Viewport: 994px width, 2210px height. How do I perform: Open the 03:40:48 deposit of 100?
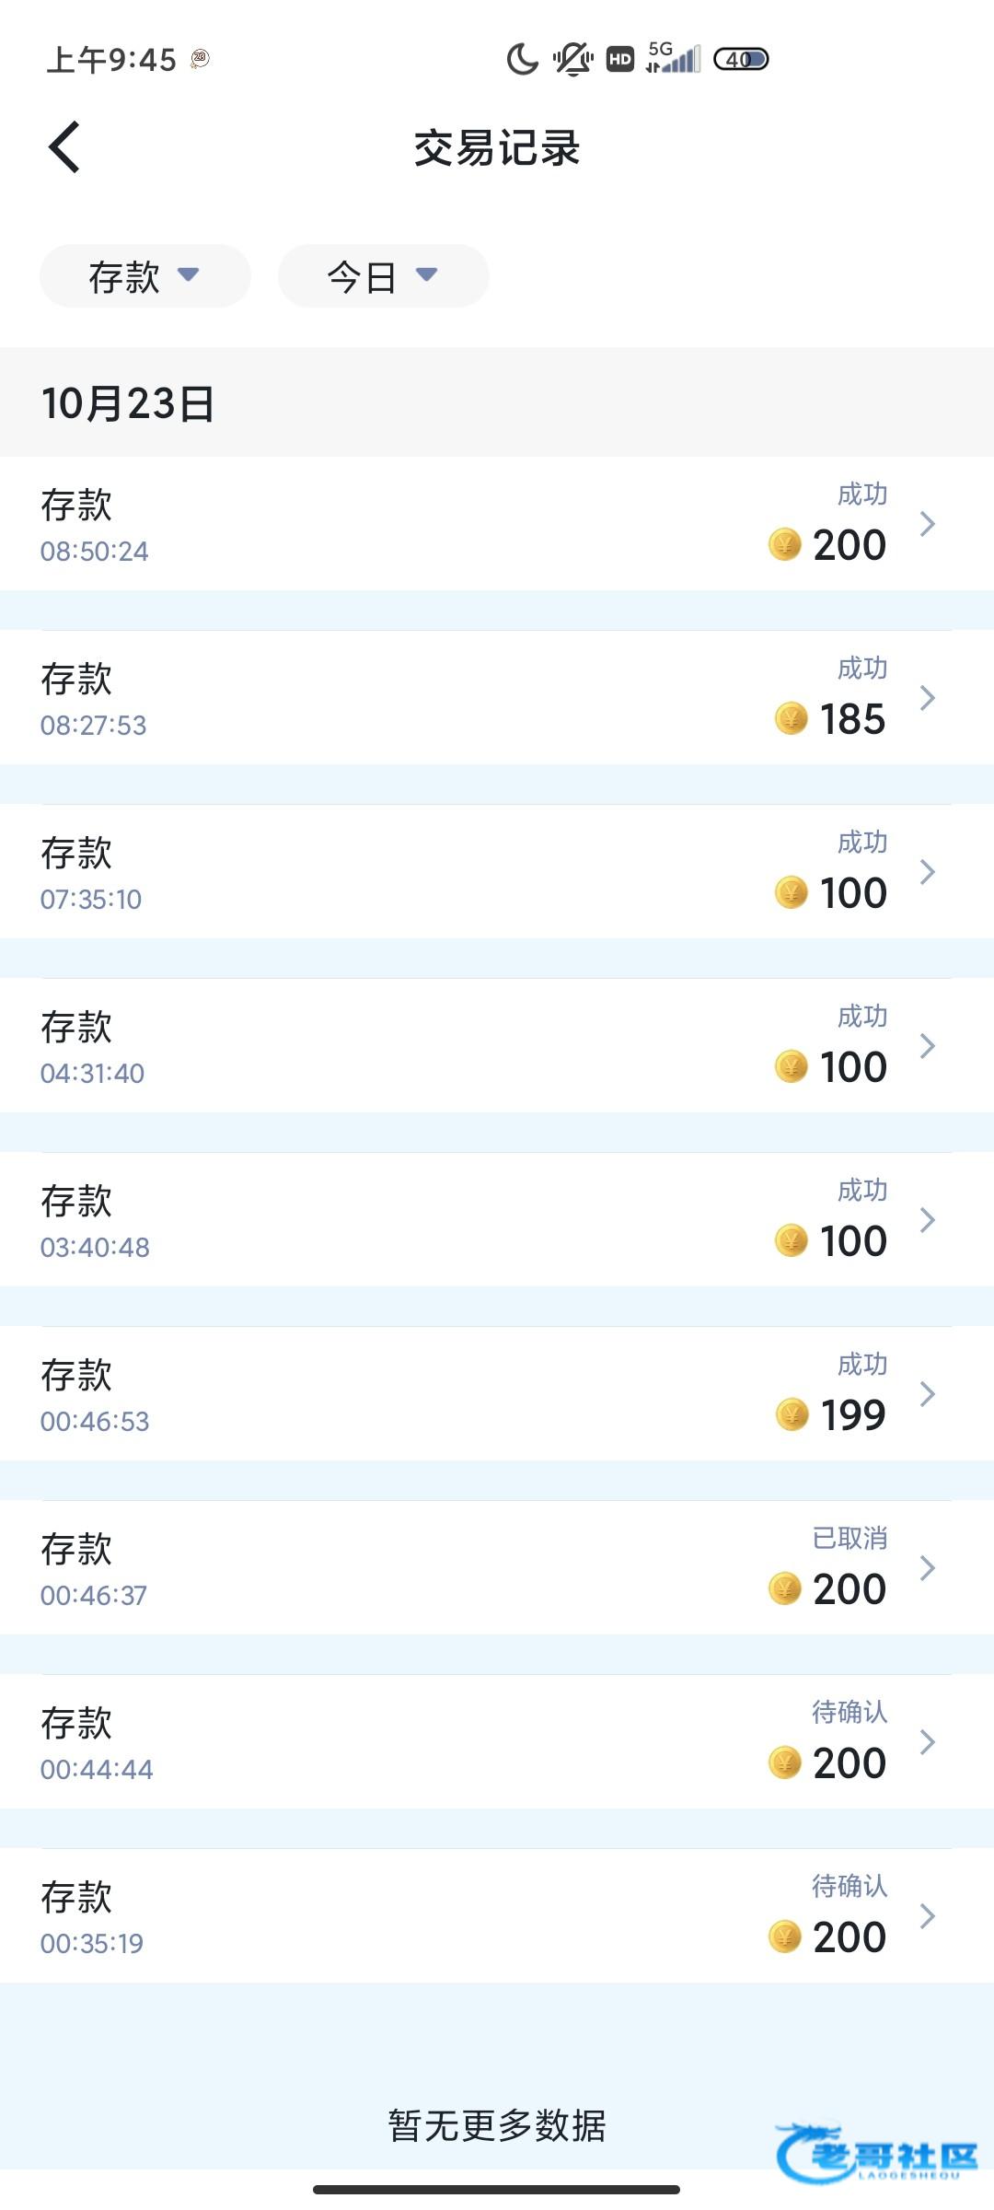pos(497,1220)
